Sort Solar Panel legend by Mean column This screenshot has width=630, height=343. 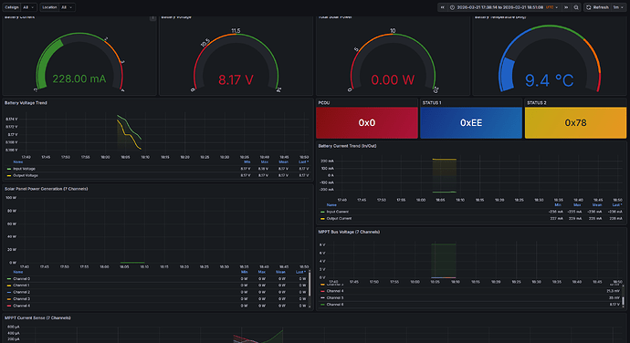(x=280, y=272)
